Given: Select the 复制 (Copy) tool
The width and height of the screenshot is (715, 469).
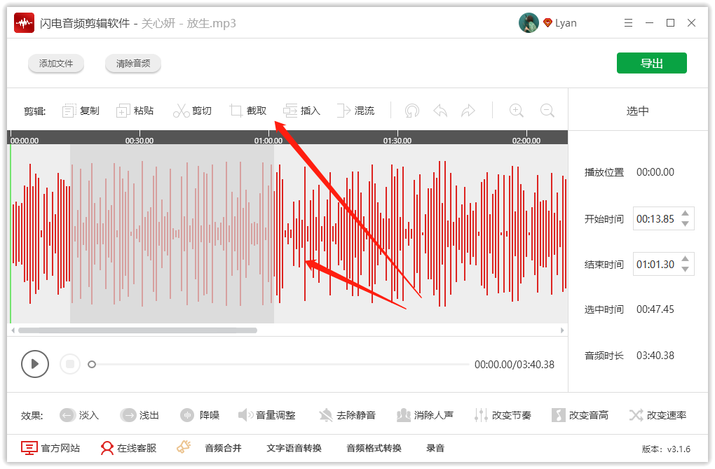Looking at the screenshot, I should [x=80, y=110].
